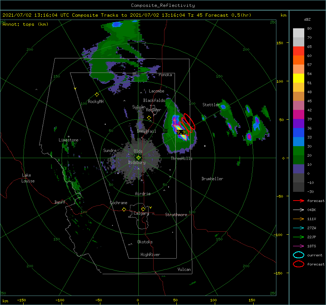Click the dBZ legend heading
This screenshot has width=326, height=305.
point(307,19)
